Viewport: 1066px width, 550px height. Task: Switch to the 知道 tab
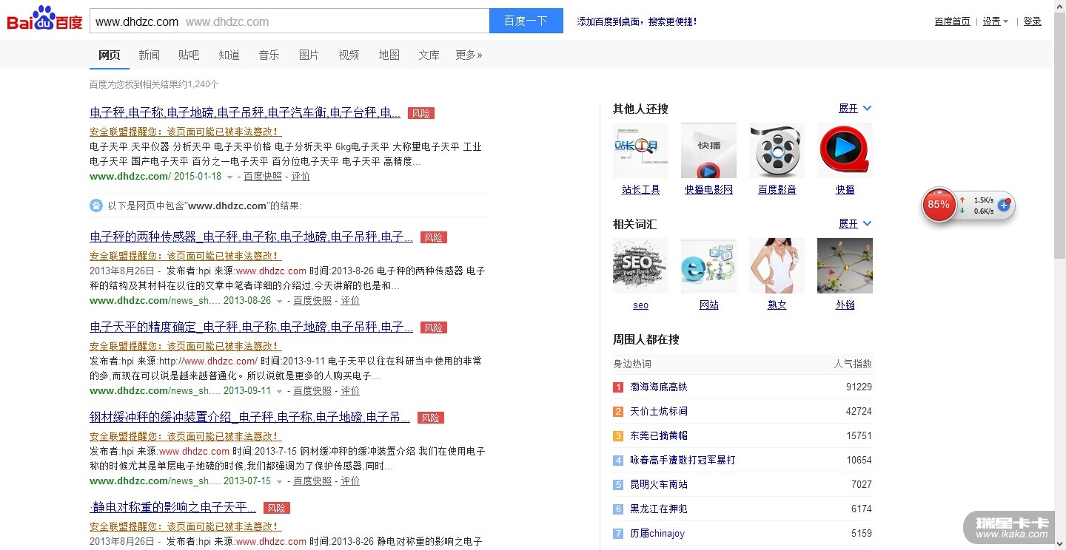229,55
